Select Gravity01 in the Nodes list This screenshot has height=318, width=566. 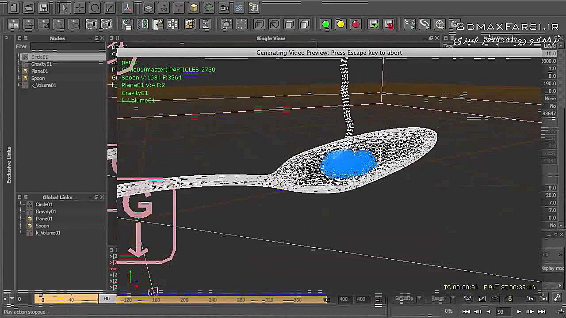click(41, 64)
